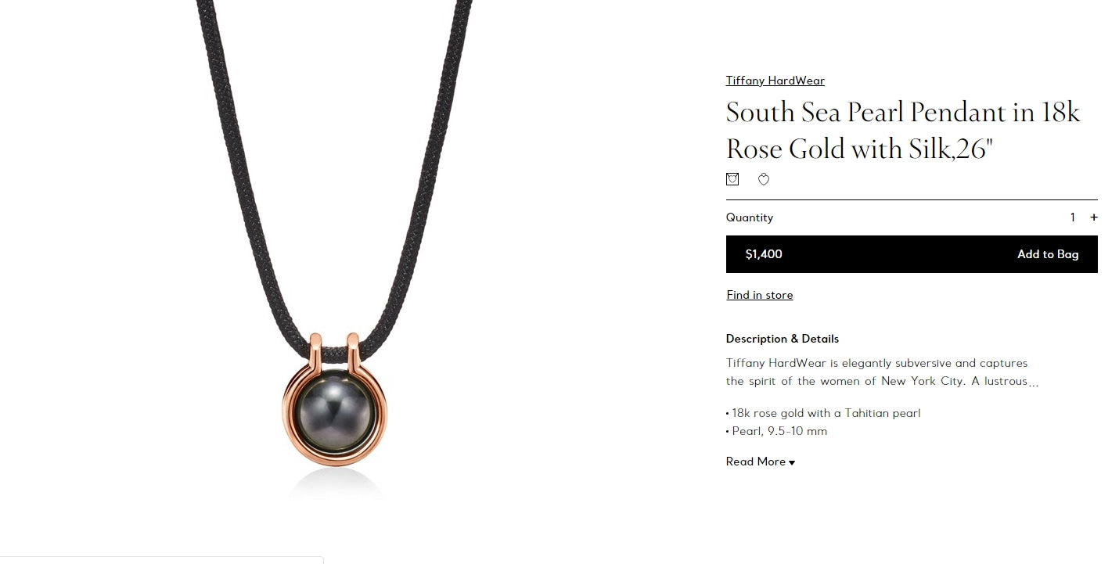Click the 18k rose gold bullet line
1119x564 pixels.
823,413
